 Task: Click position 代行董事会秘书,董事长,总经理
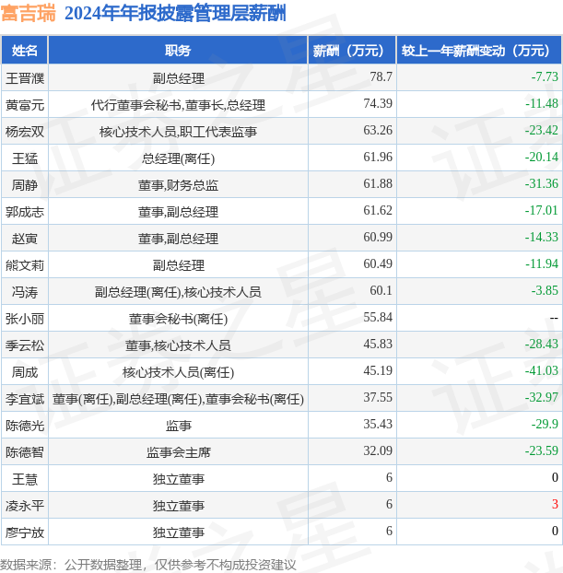coord(178,105)
